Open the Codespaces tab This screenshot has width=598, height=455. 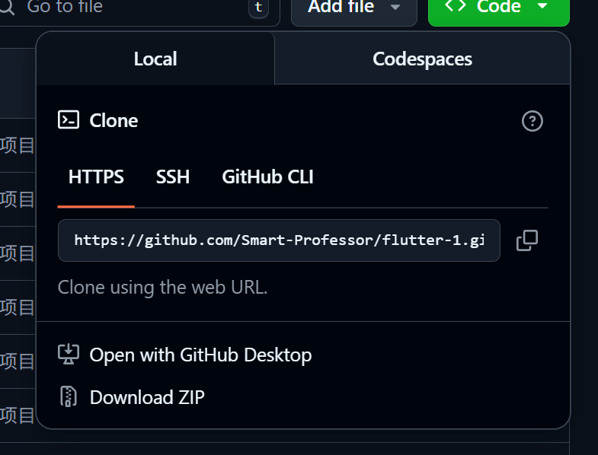pos(422,59)
